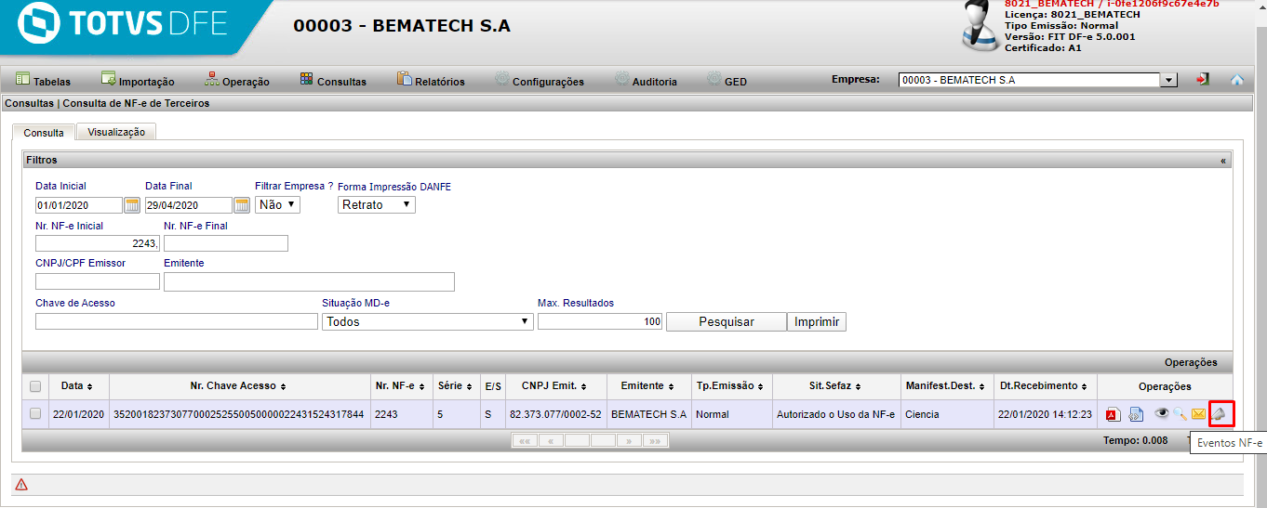Open the Tabelas menu
This screenshot has height=508, width=1267.
(43, 81)
